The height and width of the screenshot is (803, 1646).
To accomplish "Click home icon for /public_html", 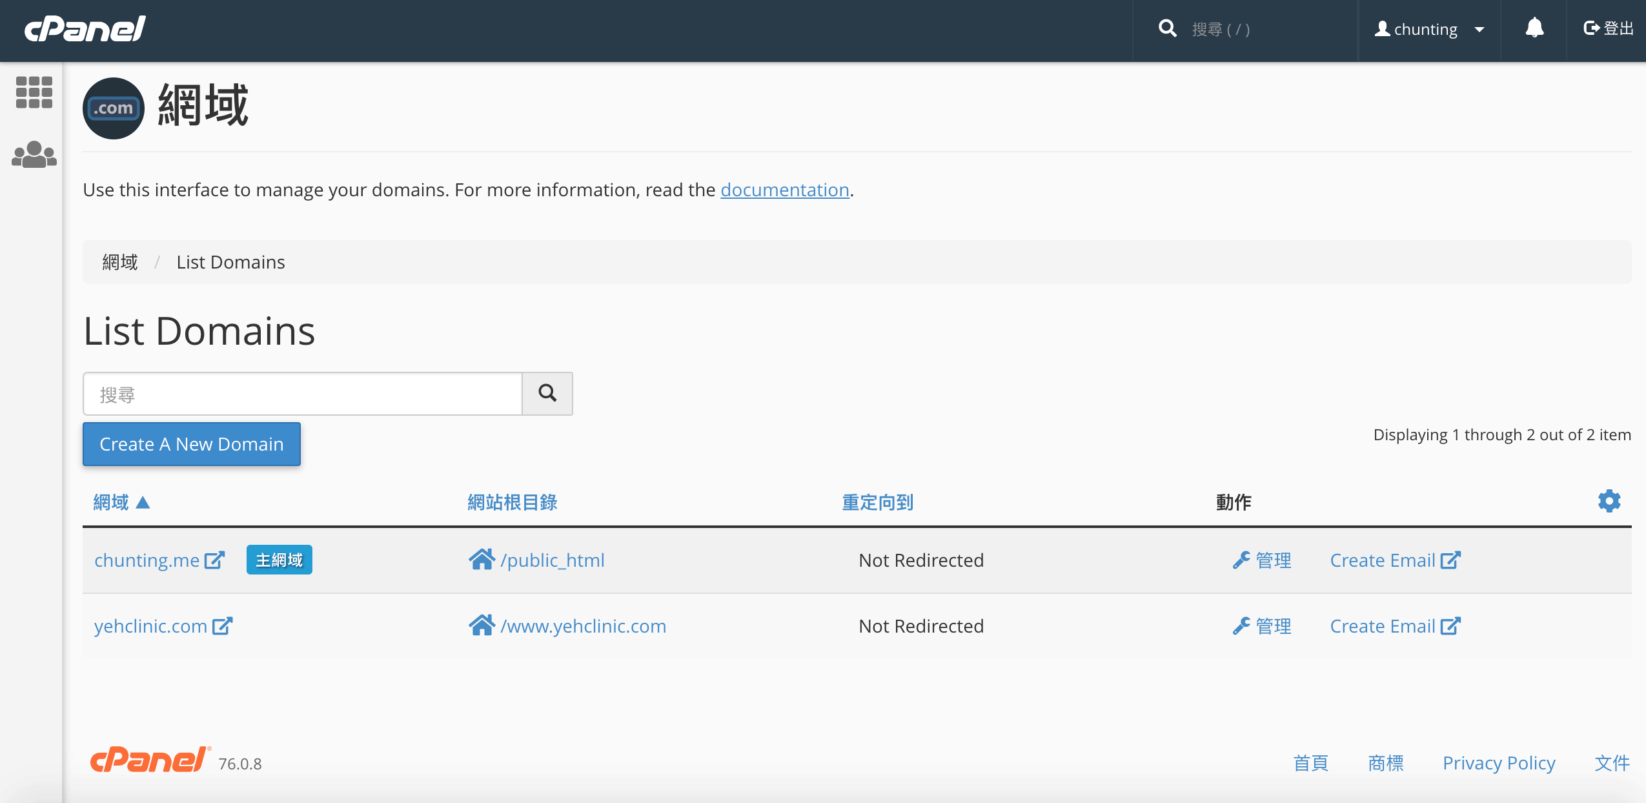I will 482,560.
